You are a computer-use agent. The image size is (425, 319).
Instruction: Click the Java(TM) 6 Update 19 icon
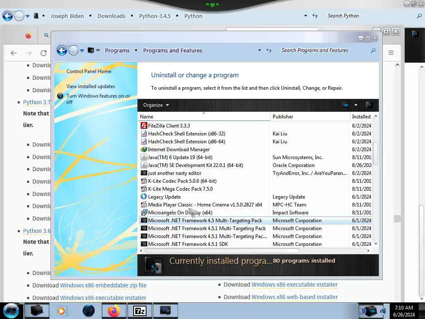click(144, 157)
